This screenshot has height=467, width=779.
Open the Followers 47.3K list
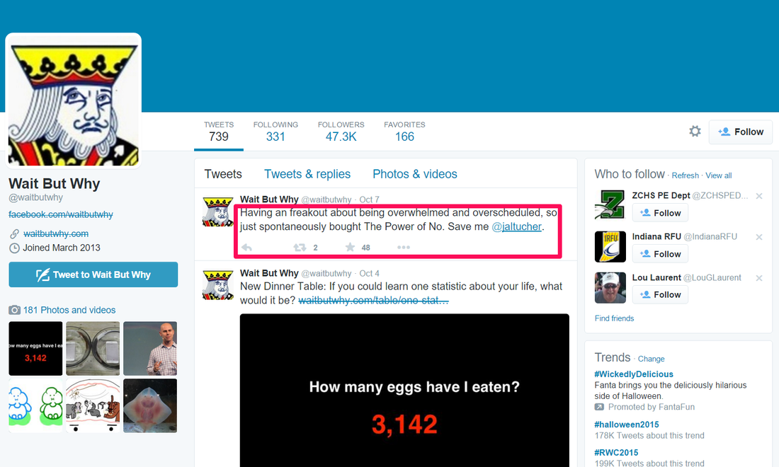click(341, 132)
